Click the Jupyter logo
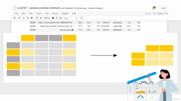 20,8
